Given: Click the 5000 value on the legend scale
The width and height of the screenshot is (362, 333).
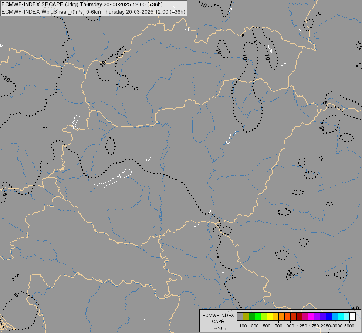Looking at the screenshot, I should coord(349,326).
